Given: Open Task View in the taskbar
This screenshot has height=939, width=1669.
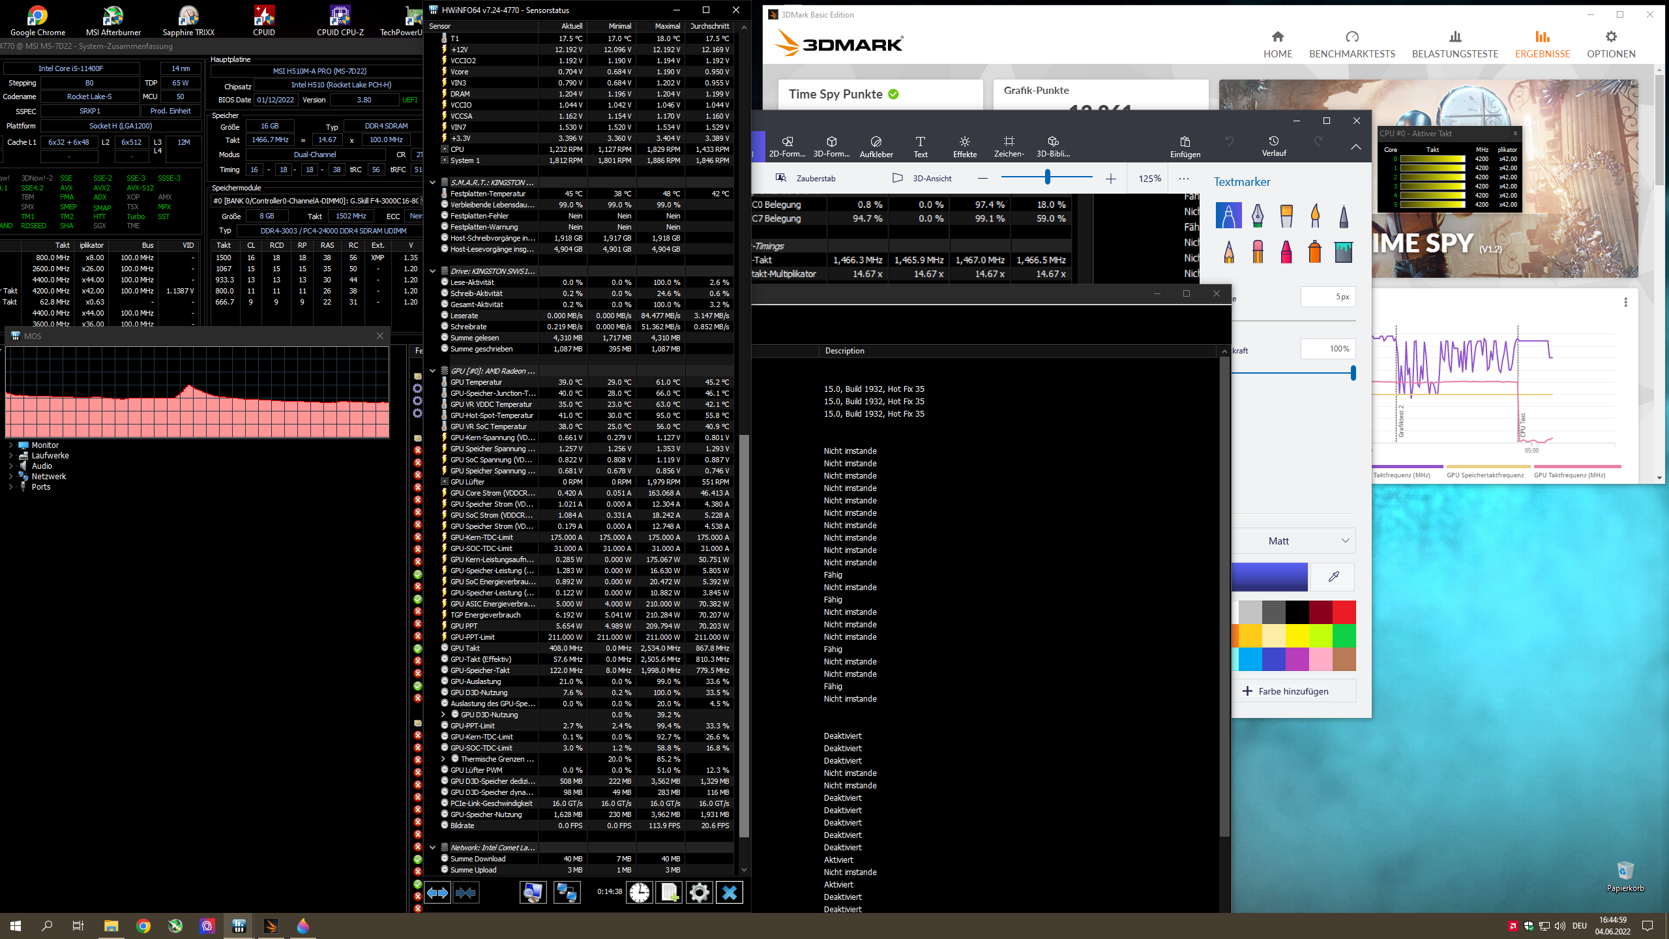Looking at the screenshot, I should (78, 925).
